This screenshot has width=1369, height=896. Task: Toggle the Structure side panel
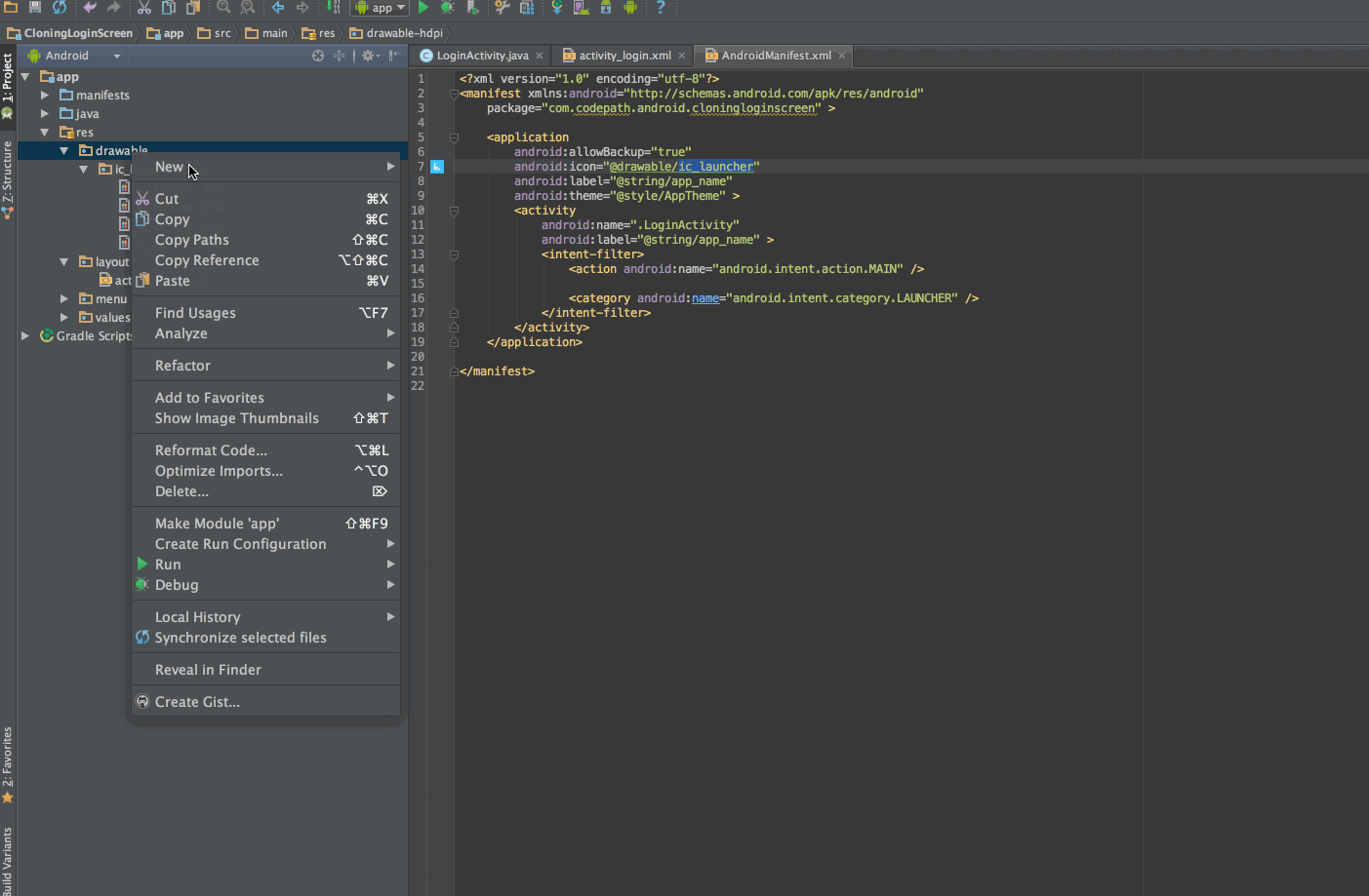click(8, 172)
